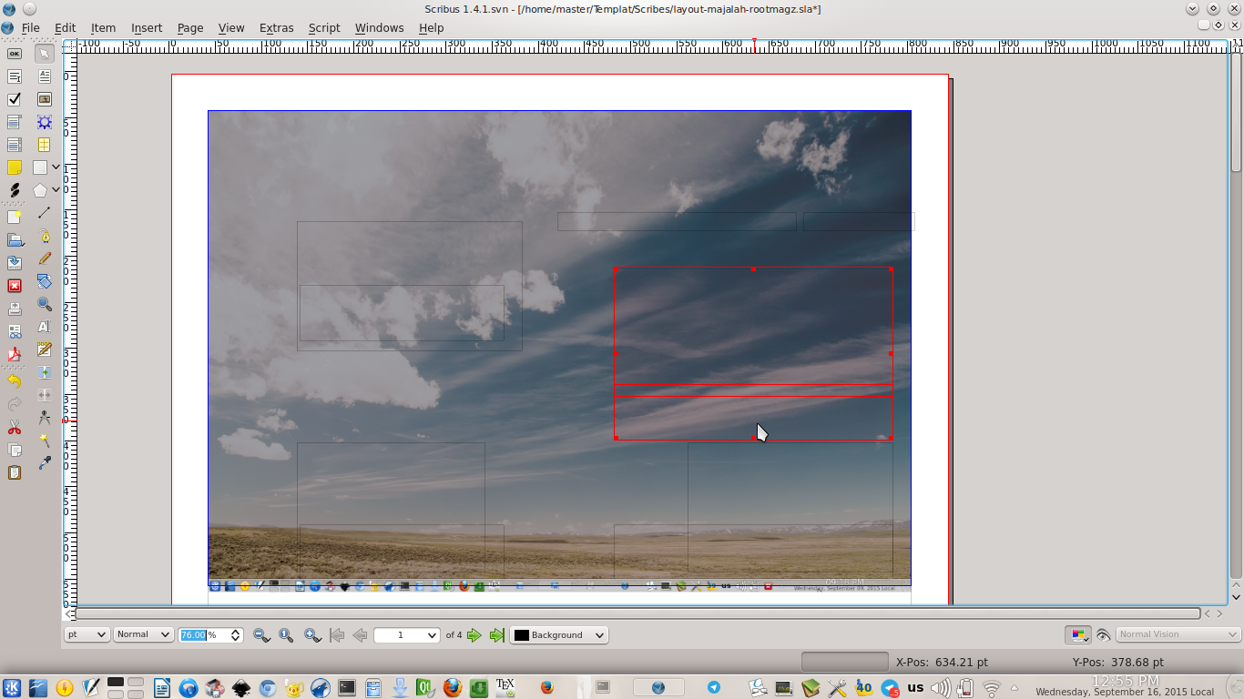Select the Insert Render Frame gear icon
1244x699 pixels.
(45, 122)
